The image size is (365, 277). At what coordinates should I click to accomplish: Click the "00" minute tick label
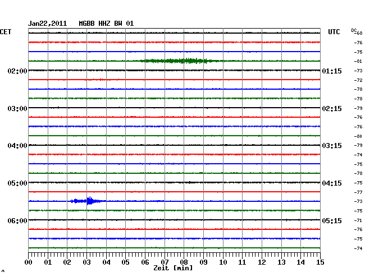(x=29, y=262)
